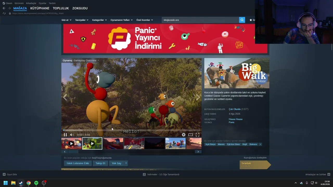
Task: Open Google Chrome from taskbar
Action: click(29, 183)
